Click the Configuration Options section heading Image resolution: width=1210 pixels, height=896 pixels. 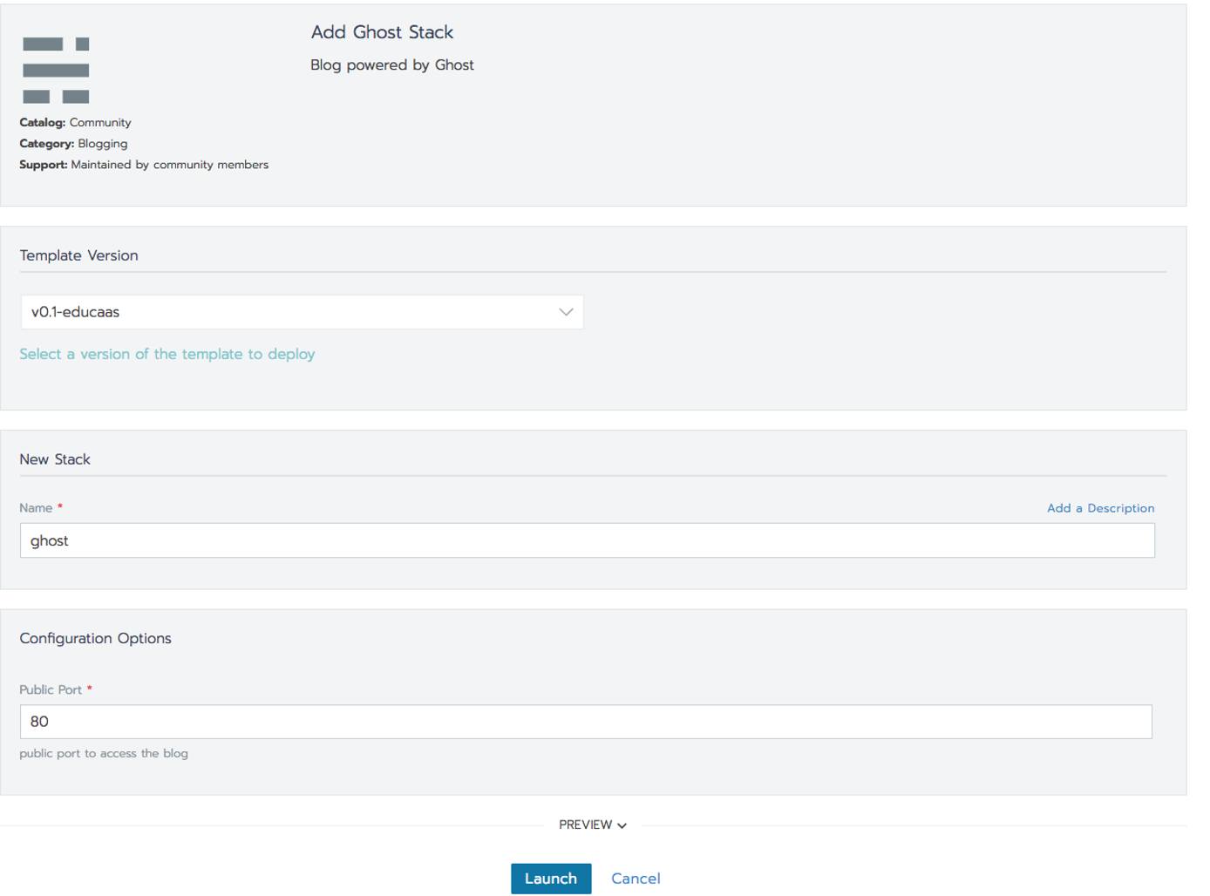(95, 638)
